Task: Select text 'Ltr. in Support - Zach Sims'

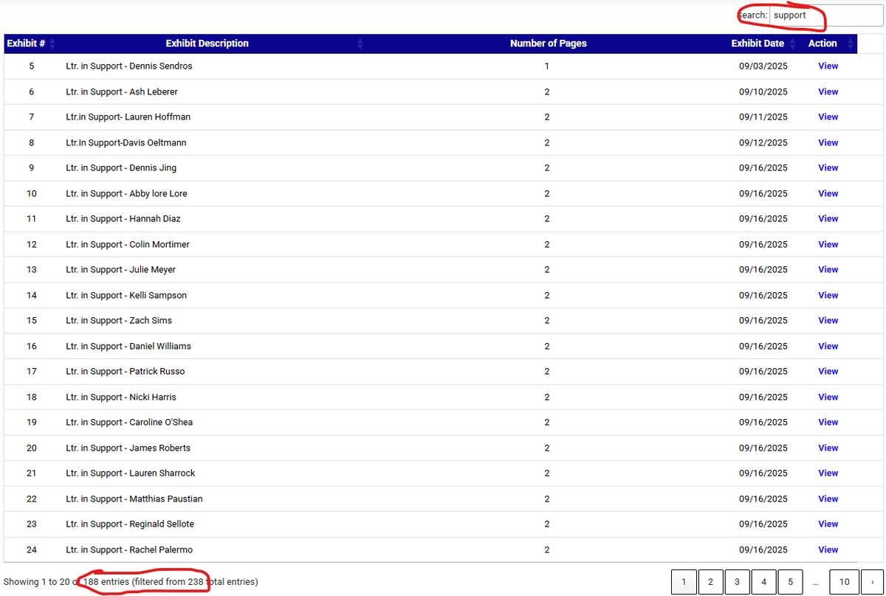Action: coord(118,321)
